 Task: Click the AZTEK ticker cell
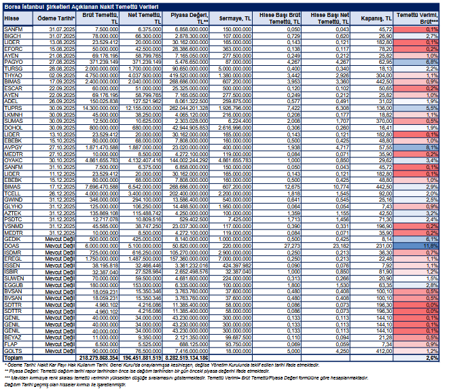click(18, 213)
